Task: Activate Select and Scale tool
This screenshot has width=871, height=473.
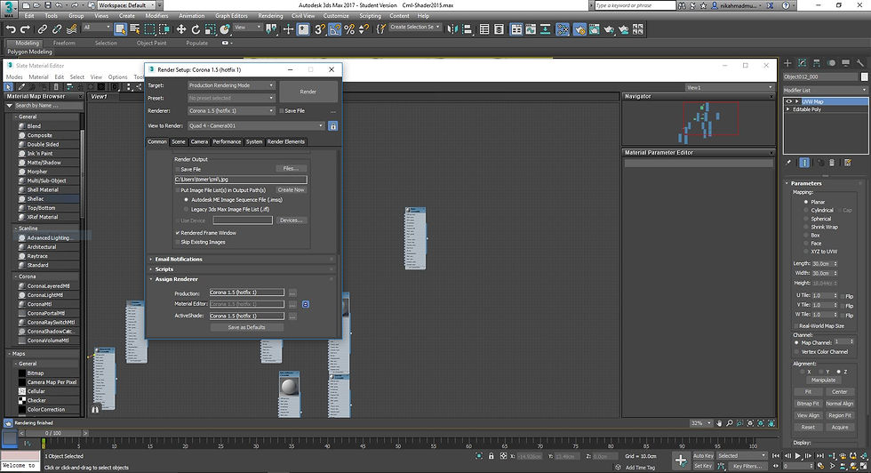Action: (x=210, y=29)
